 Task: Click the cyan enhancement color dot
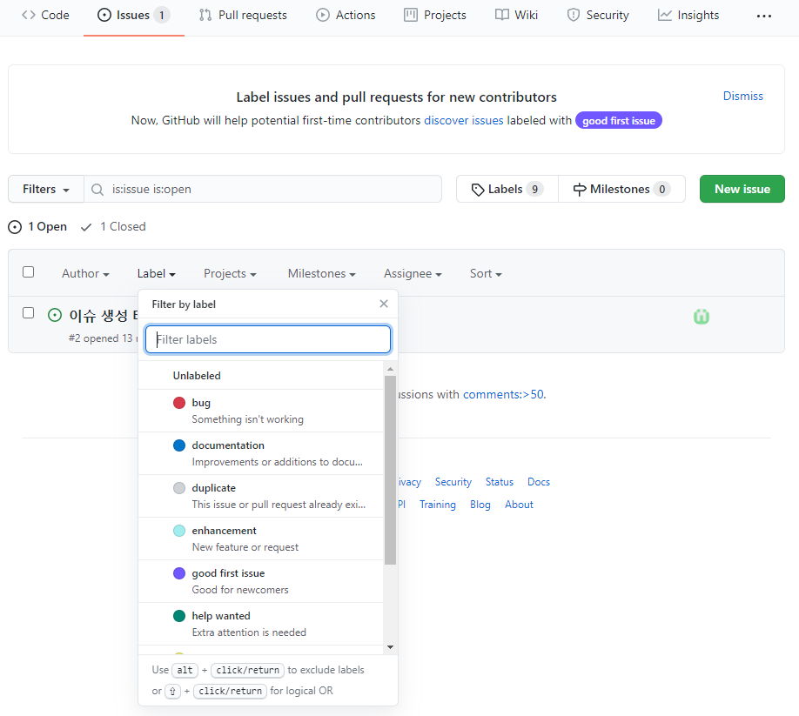pos(179,531)
